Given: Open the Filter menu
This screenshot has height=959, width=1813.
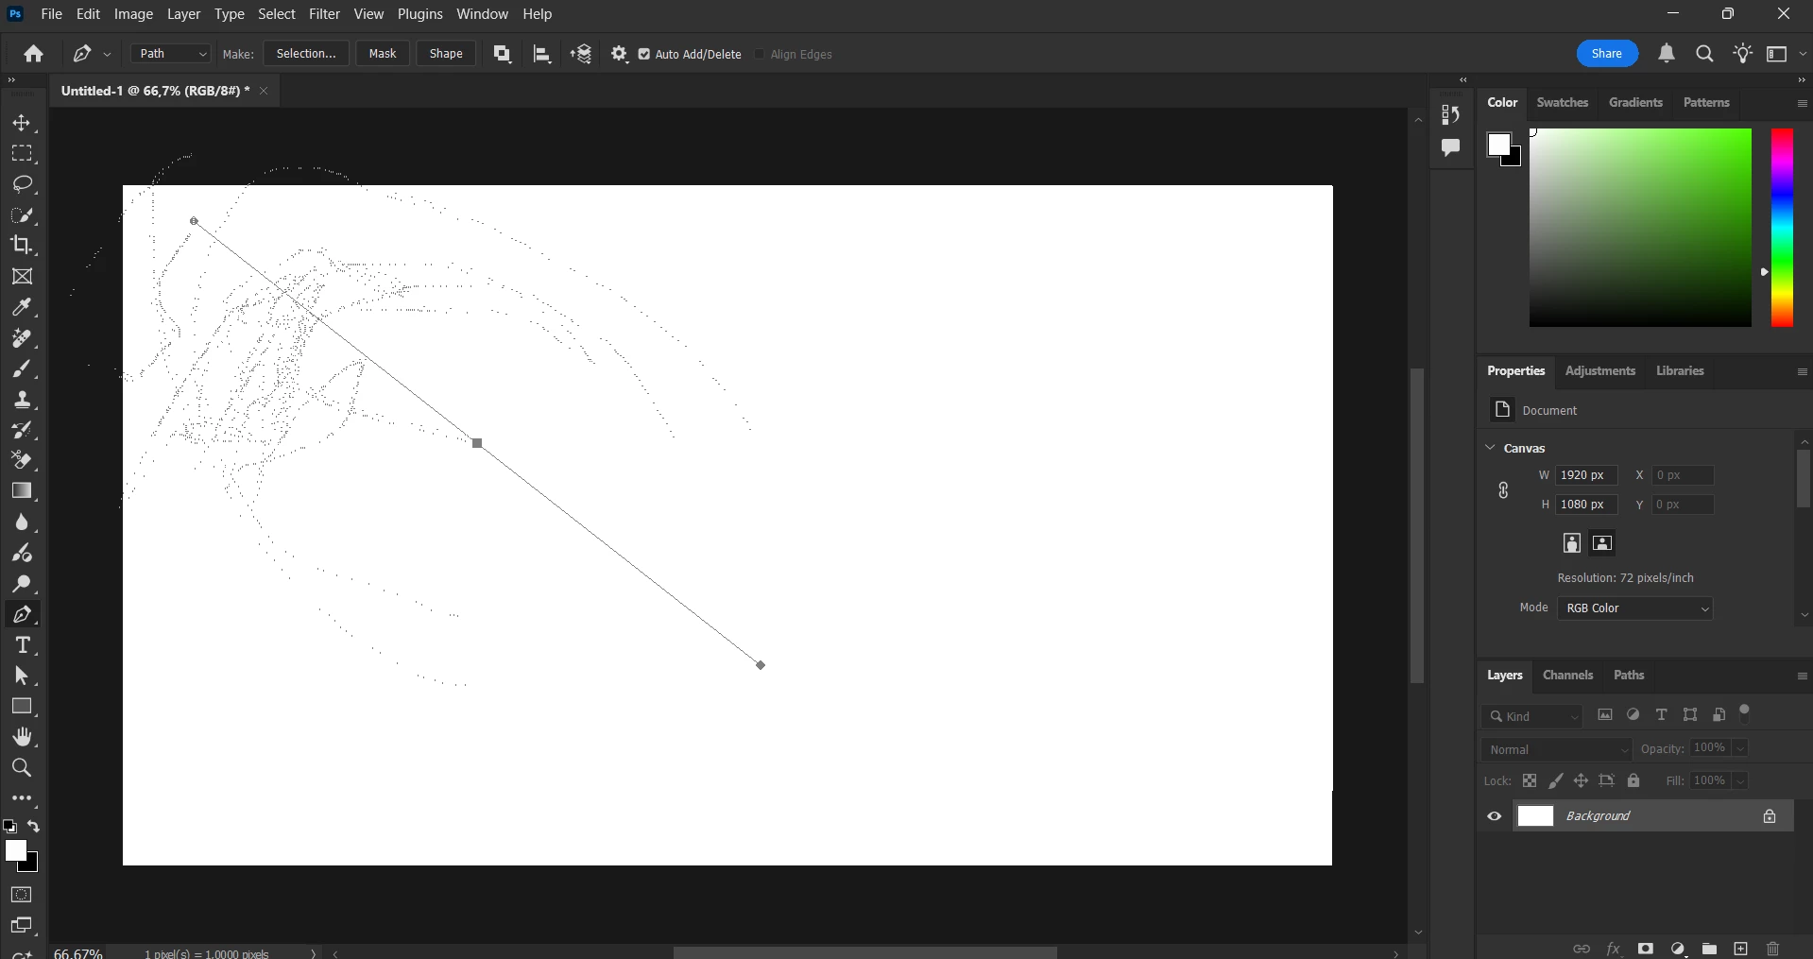Looking at the screenshot, I should [x=324, y=14].
